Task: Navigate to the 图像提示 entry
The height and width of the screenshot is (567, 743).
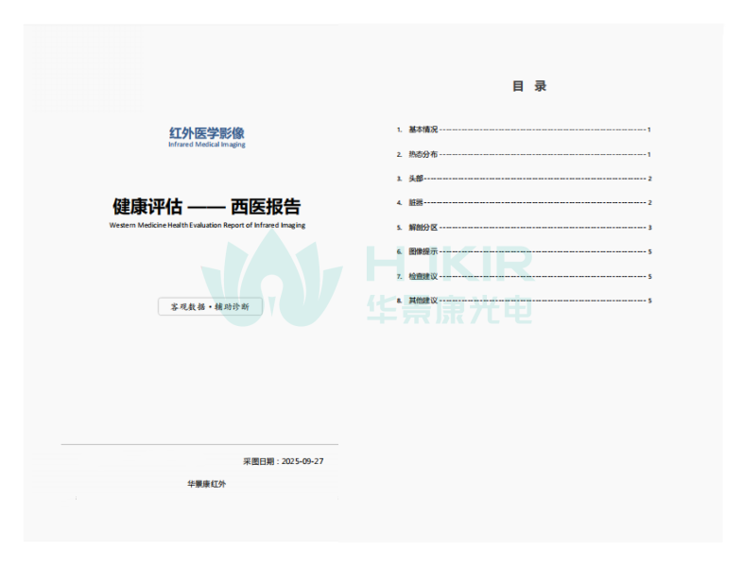Action: click(423, 252)
